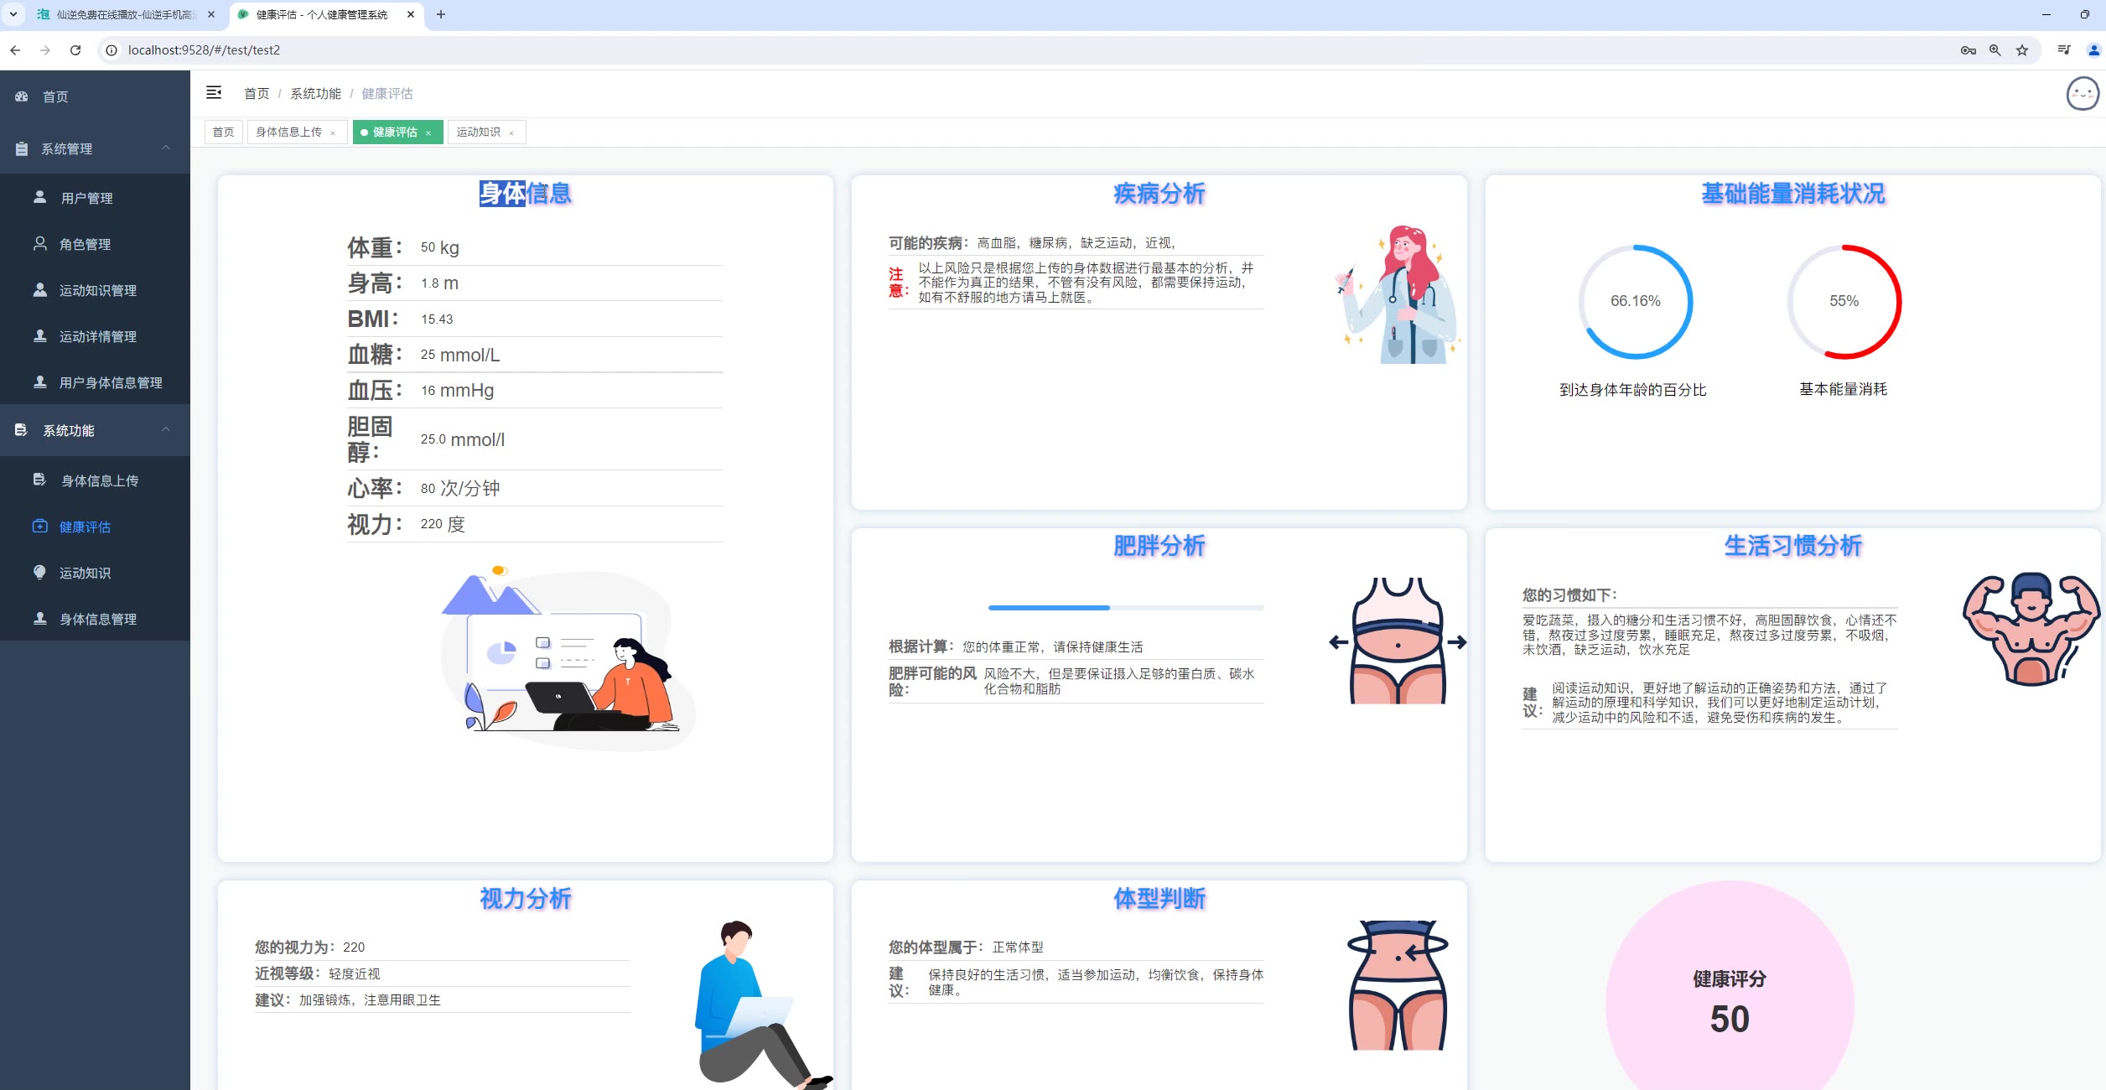Toggle the sidebar hamburger icon

214,92
